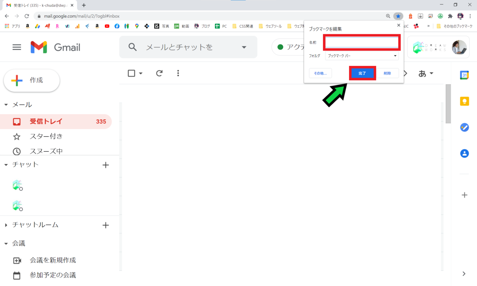Click the blue bookmark star icon
The height and width of the screenshot is (286, 477).
pyautogui.click(x=398, y=16)
